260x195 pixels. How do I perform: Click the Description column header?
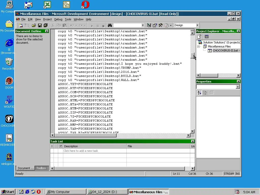click(95, 146)
